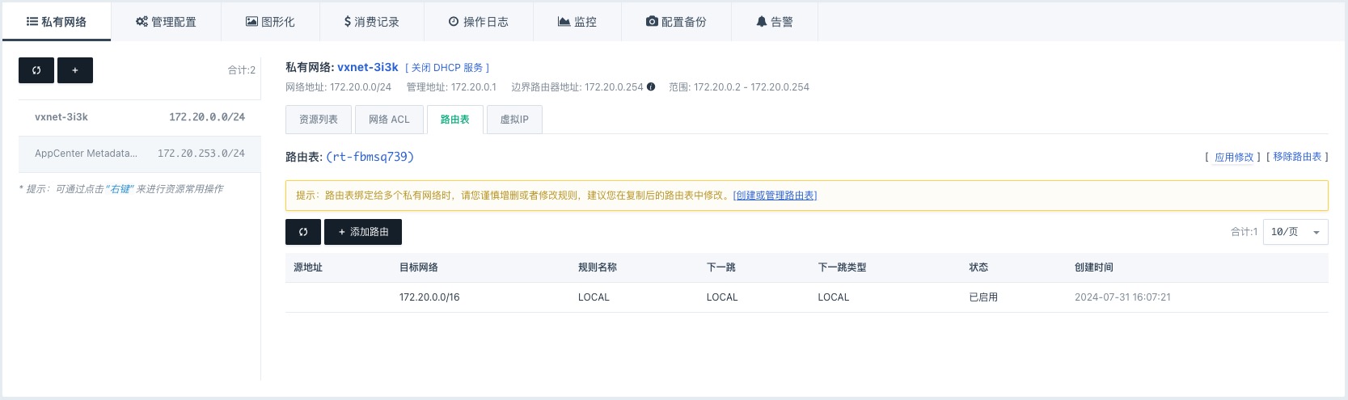The height and width of the screenshot is (400, 1348).
Task: Click the 创建时间 column header
Action: tap(1094, 267)
